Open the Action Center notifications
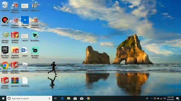Viewport: 181px width, 101px height. (178, 98)
